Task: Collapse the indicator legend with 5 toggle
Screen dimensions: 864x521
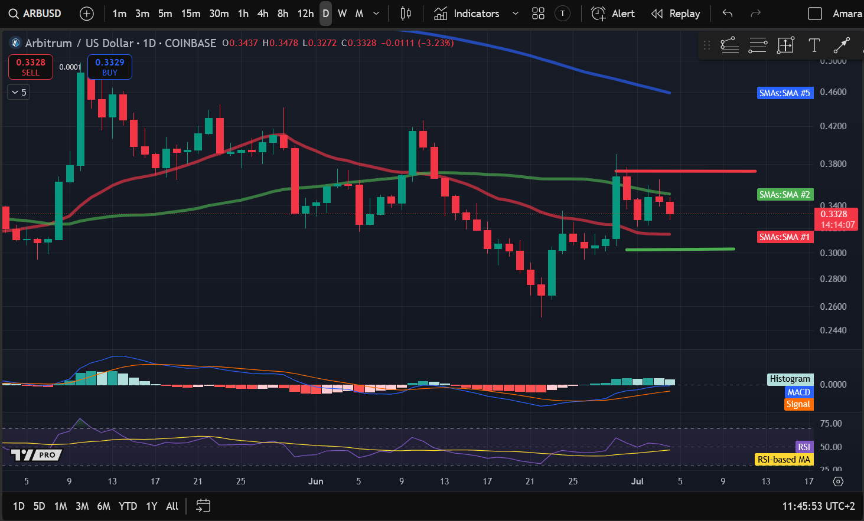Action: (x=19, y=92)
